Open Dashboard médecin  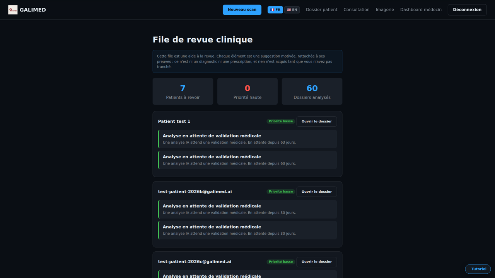tap(421, 10)
